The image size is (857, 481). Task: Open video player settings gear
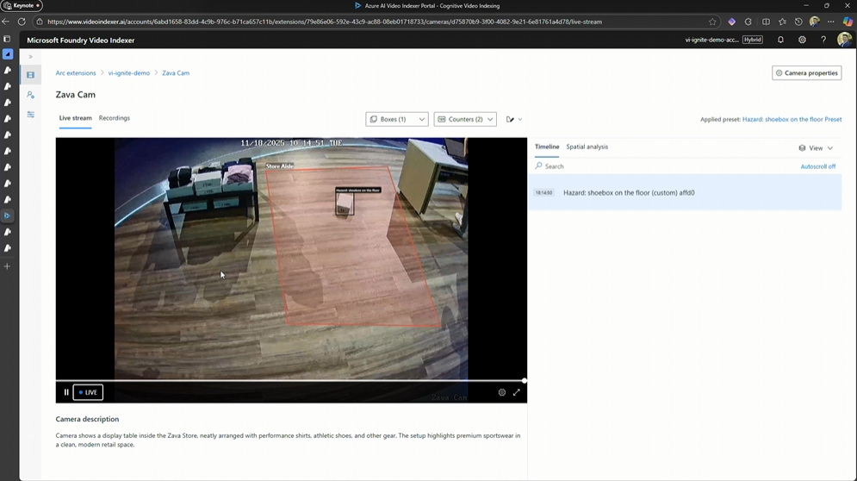(x=502, y=392)
